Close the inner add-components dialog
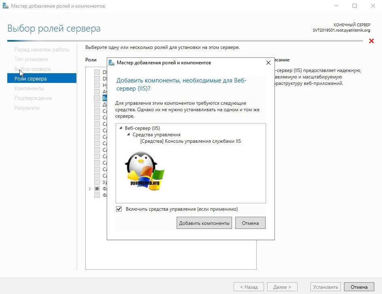The height and width of the screenshot is (294, 382). (x=268, y=63)
